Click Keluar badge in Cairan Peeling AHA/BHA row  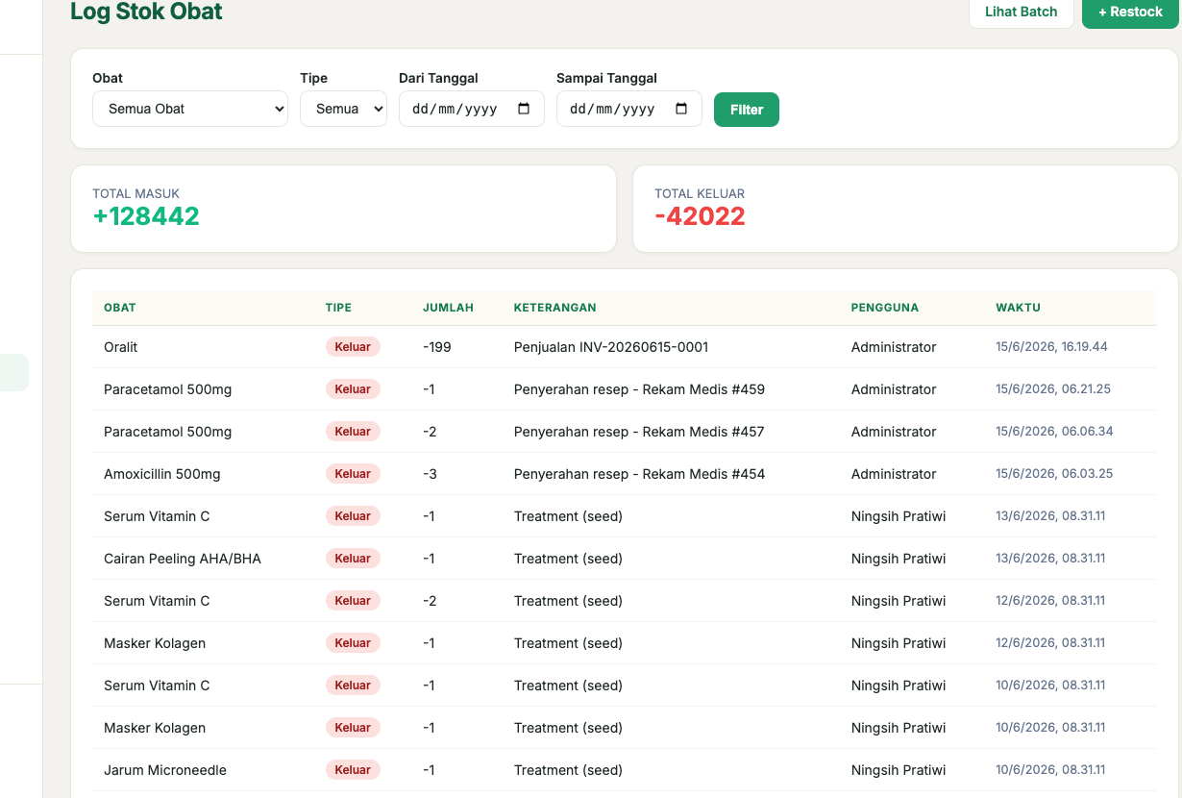[x=353, y=559]
